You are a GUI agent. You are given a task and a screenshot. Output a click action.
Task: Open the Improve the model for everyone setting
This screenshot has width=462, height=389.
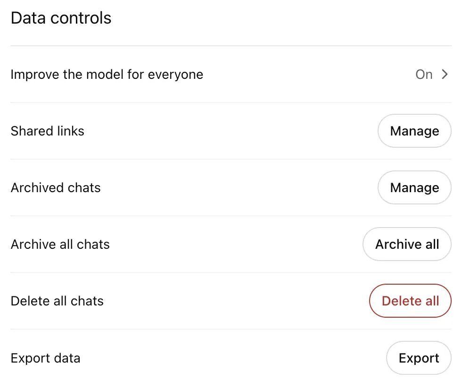[107, 75]
